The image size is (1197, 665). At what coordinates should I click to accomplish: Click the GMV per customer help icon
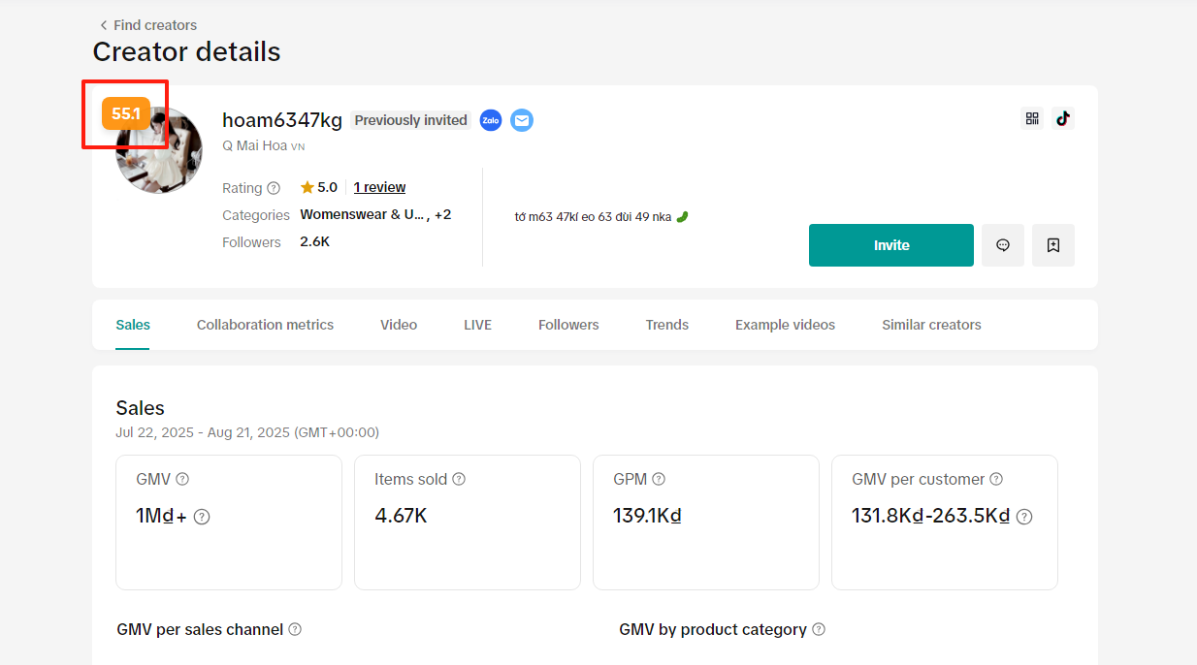(x=996, y=479)
